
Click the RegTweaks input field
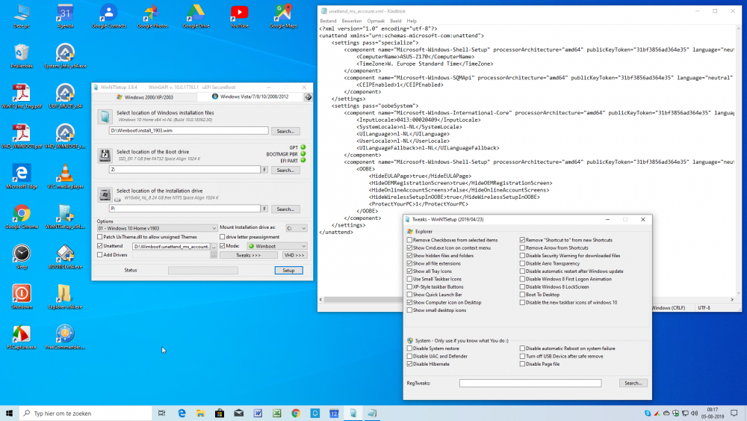pos(530,383)
